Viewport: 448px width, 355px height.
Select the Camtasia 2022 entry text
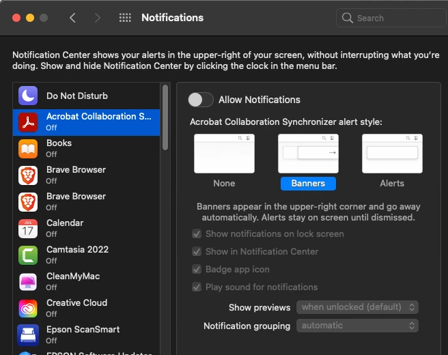(77, 249)
